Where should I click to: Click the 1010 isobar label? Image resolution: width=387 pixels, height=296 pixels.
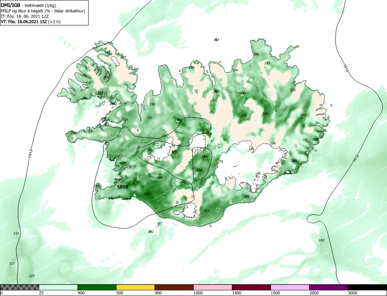tap(138, 150)
